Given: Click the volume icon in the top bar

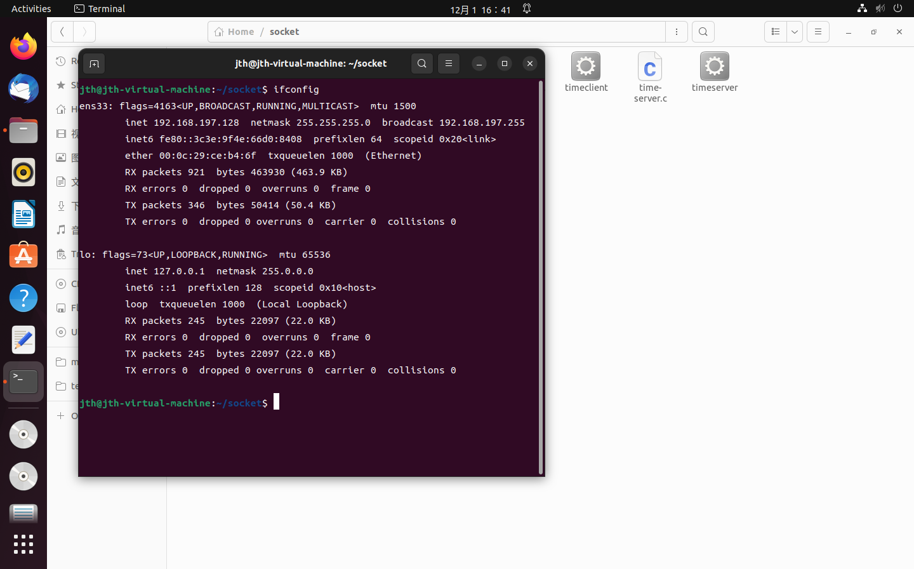Looking at the screenshot, I should [880, 8].
